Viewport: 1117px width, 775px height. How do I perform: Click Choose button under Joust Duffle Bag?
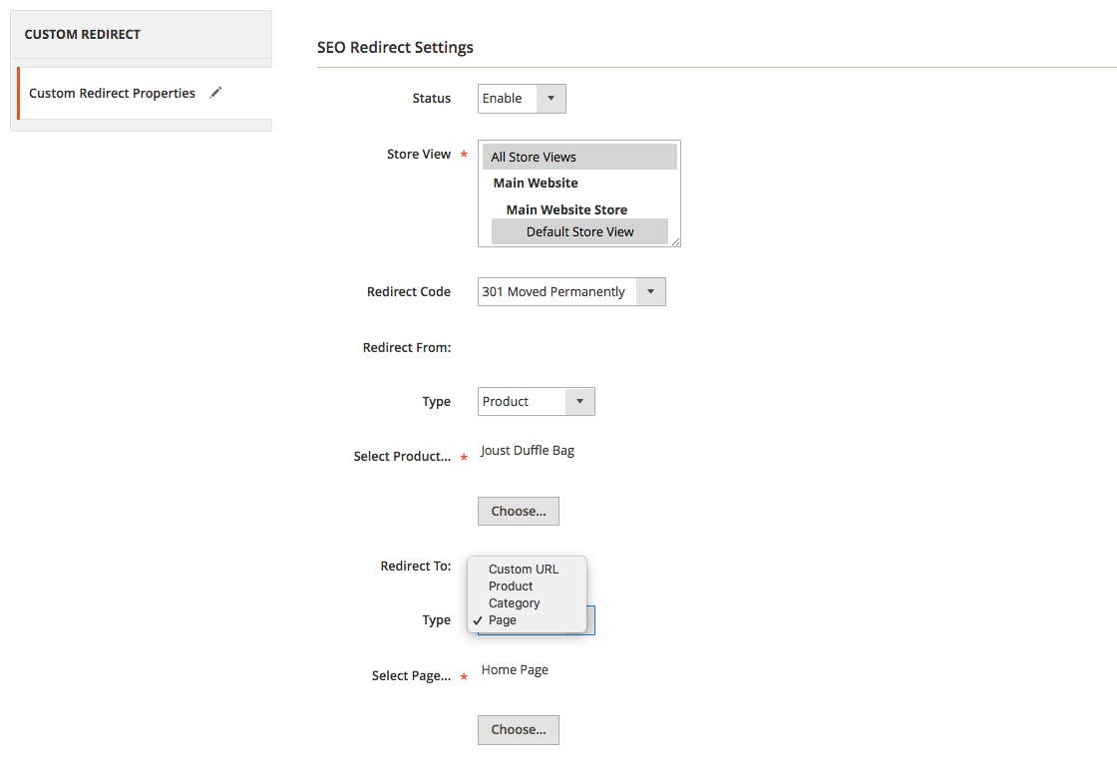coord(518,512)
